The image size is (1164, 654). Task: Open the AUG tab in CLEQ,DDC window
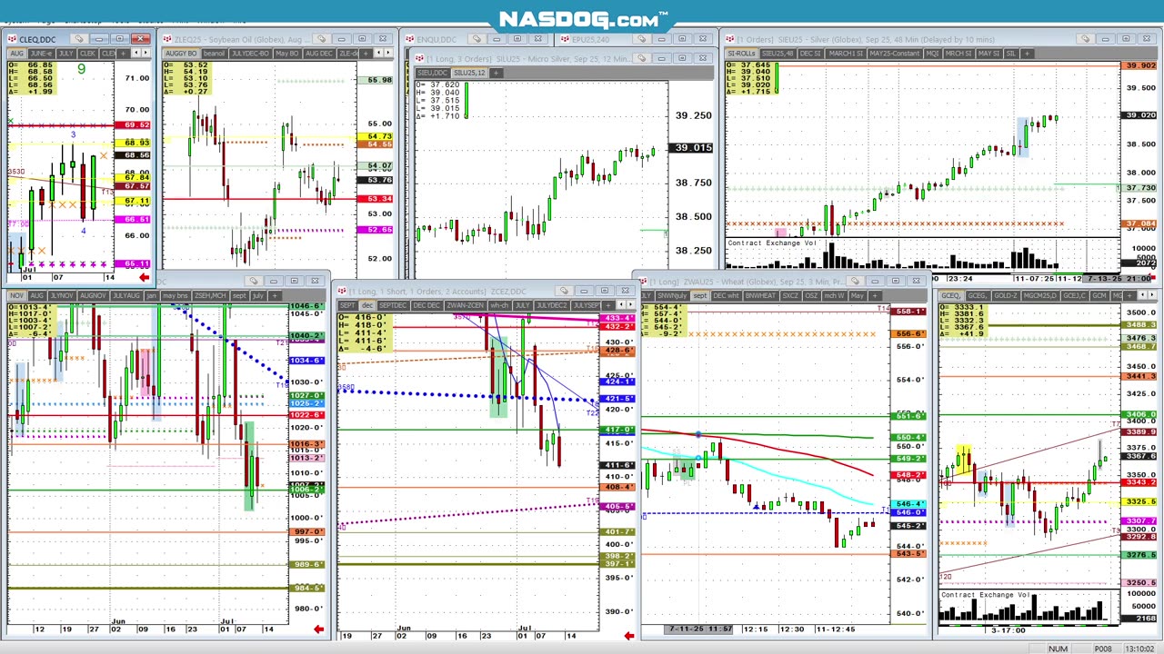pyautogui.click(x=16, y=53)
